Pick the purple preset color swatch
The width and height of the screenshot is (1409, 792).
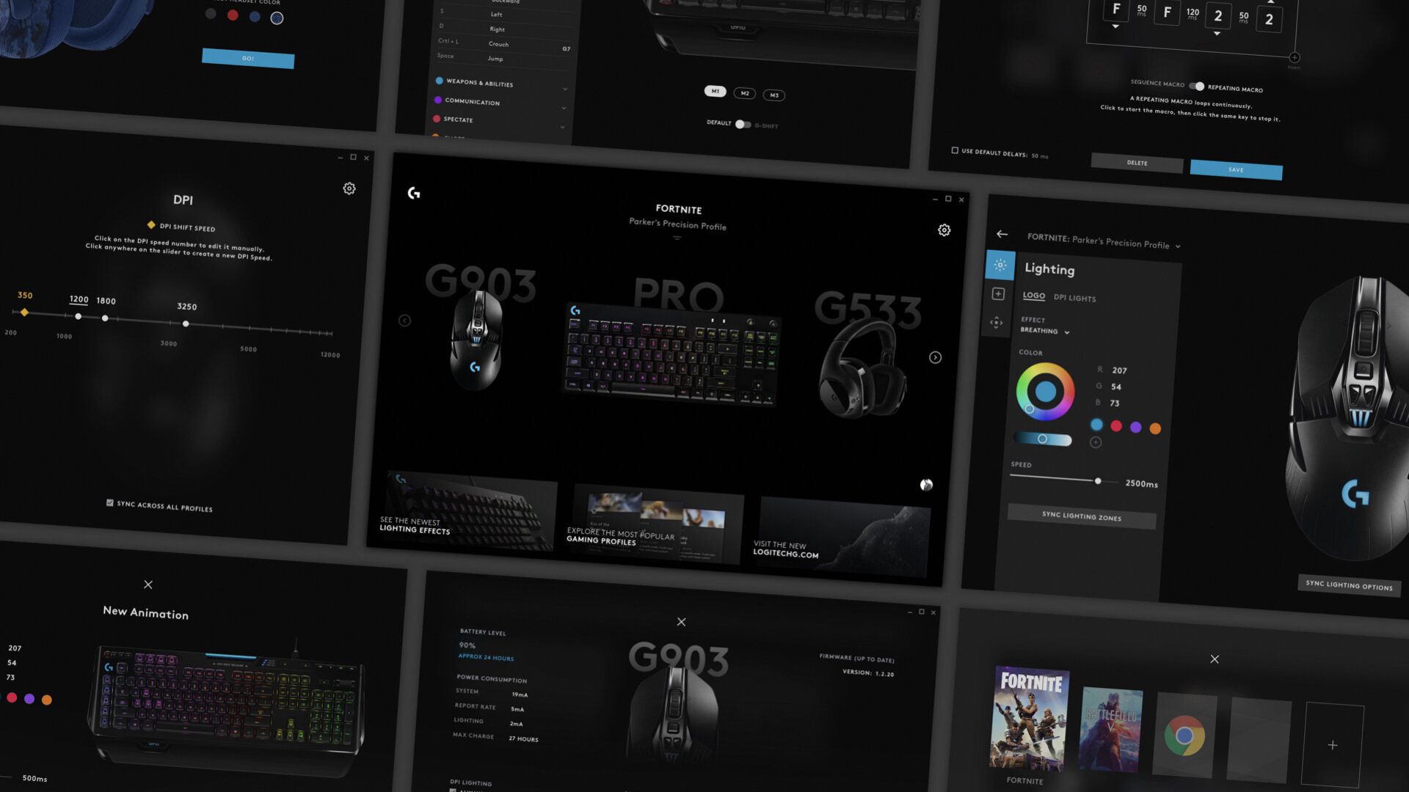click(1135, 428)
